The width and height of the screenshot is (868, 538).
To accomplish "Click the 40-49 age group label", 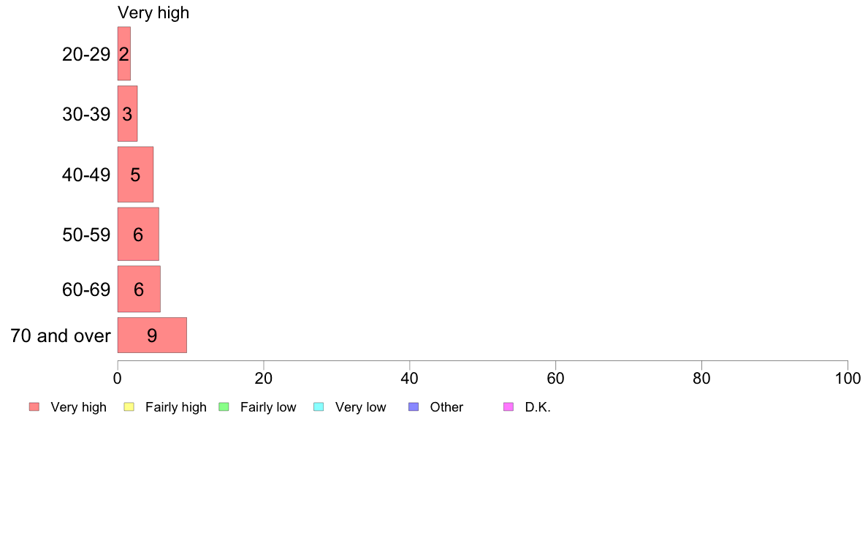I will (86, 175).
